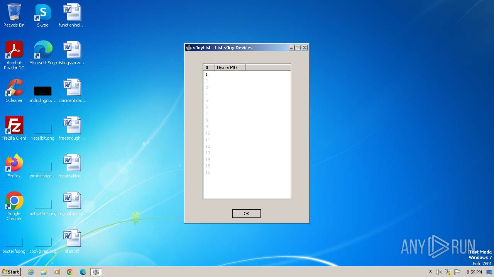Click the network tray icon

(448, 272)
